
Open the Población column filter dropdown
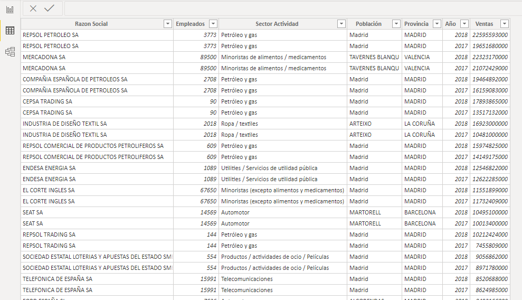396,24
